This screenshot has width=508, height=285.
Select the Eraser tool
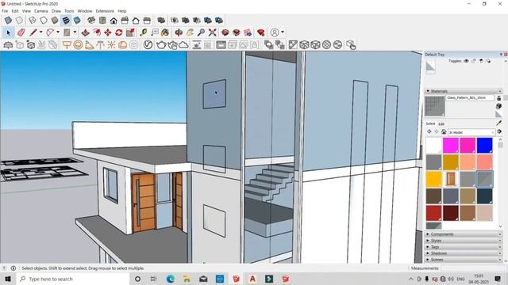21,32
